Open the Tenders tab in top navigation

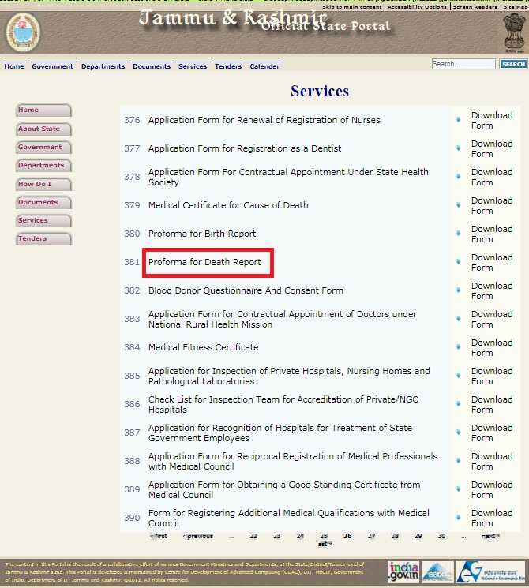click(228, 66)
